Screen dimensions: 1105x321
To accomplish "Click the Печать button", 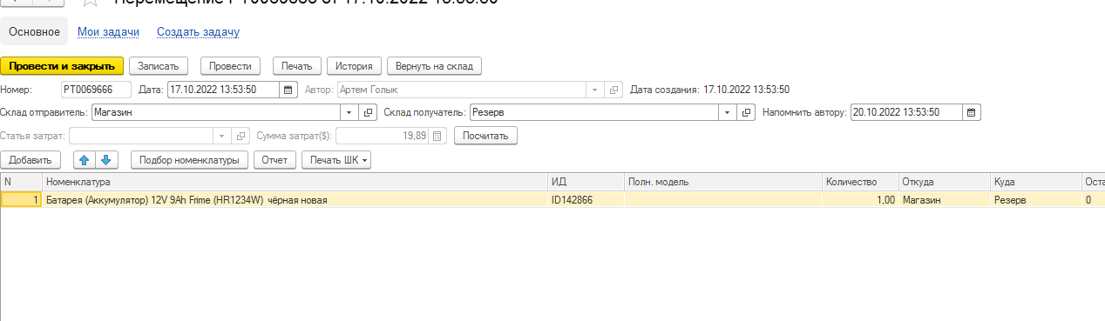I will (x=298, y=66).
